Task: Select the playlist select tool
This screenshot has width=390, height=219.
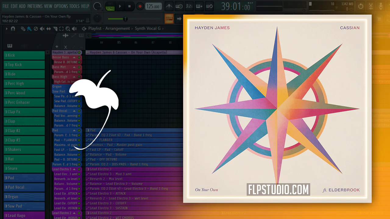Action: tap(61, 29)
